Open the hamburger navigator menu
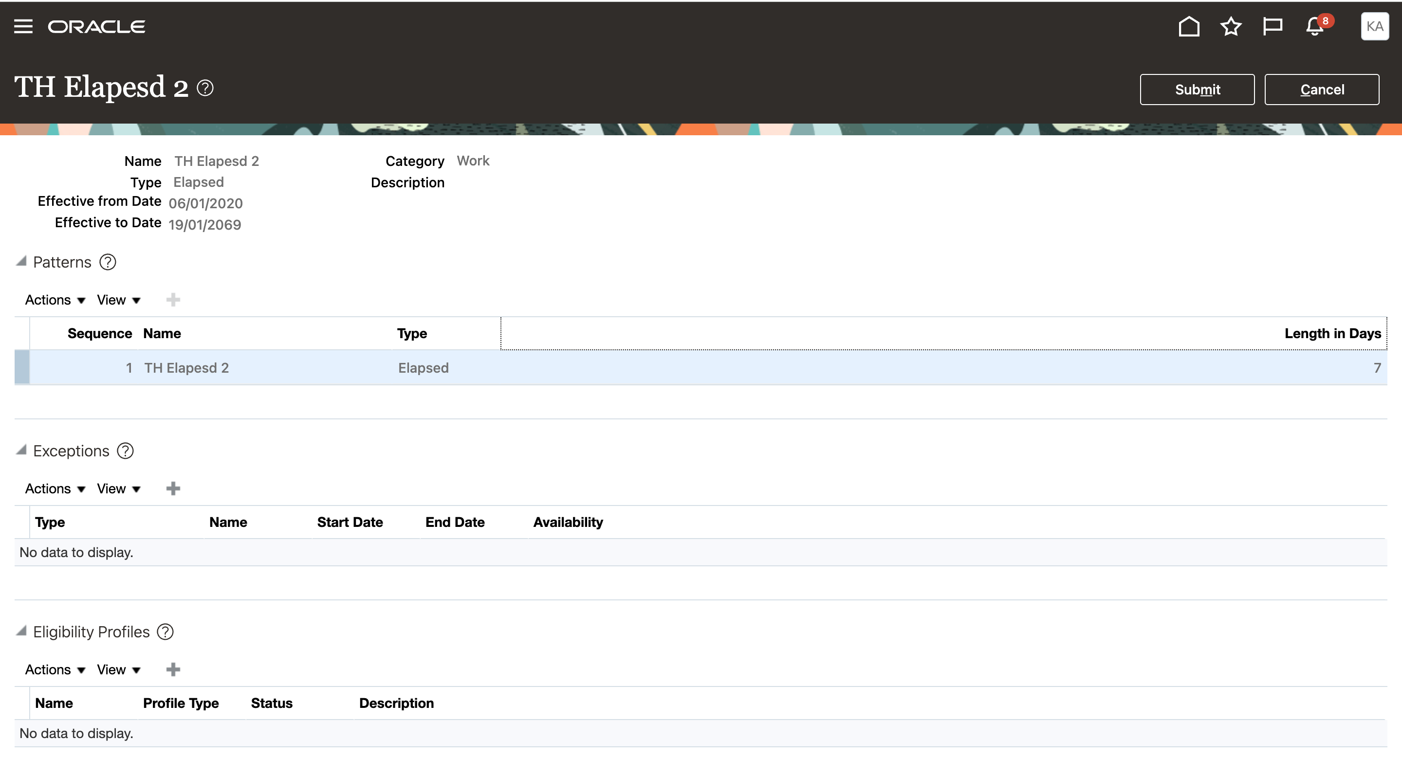The width and height of the screenshot is (1402, 758). coord(23,26)
